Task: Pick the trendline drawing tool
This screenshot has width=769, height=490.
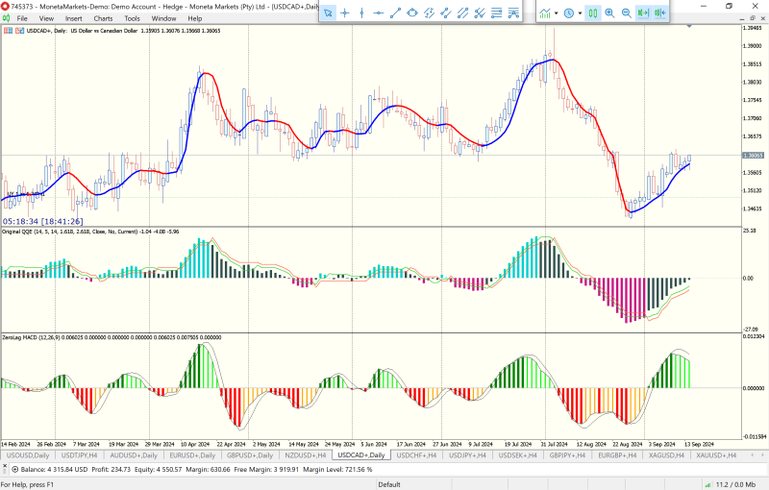Action: [395, 13]
